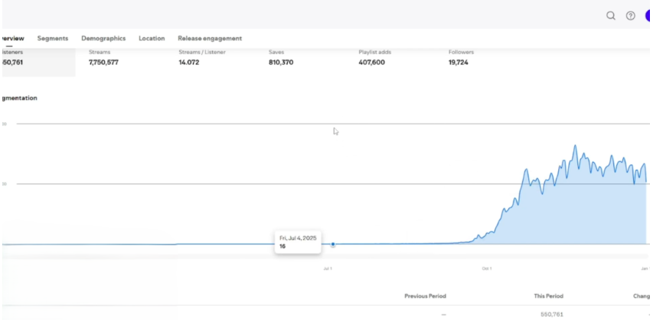Pick the Followers metric card
The height and width of the screenshot is (320, 653).
click(462, 57)
